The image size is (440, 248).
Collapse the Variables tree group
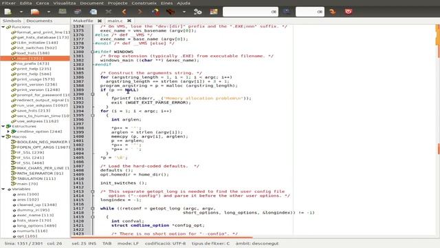3,189
